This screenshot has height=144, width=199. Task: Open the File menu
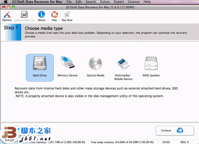pyautogui.click(x=69, y=2)
